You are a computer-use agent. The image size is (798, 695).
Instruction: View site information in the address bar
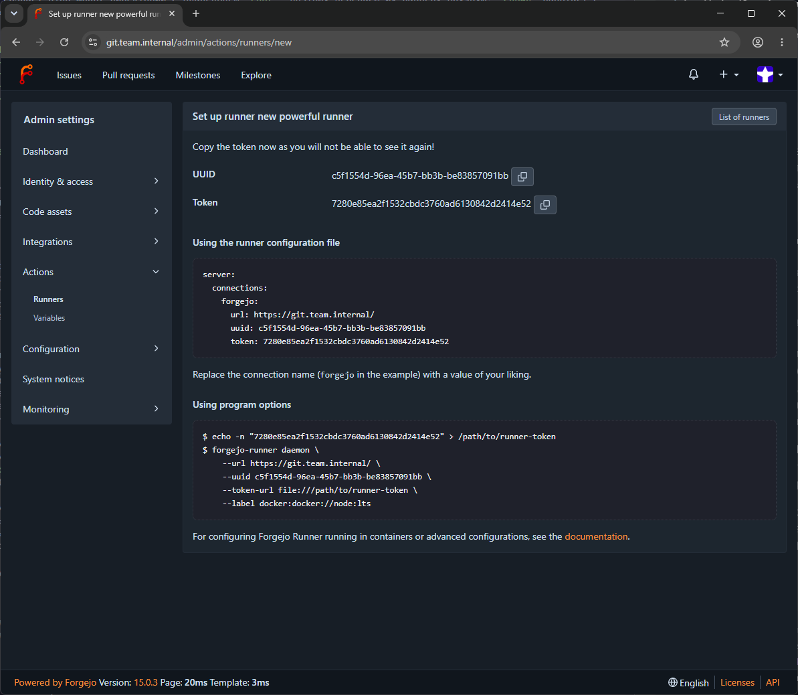tap(93, 42)
